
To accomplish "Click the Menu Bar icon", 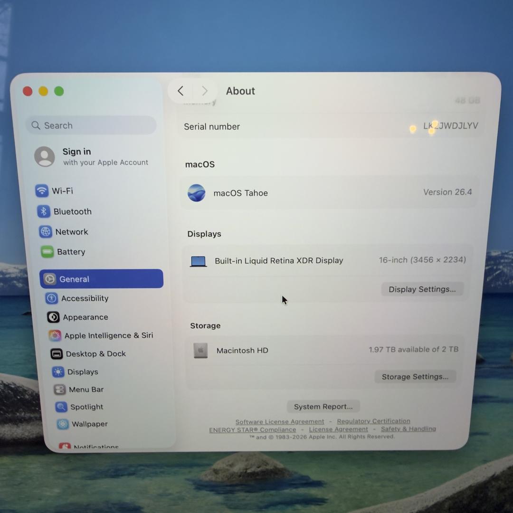I will (59, 389).
